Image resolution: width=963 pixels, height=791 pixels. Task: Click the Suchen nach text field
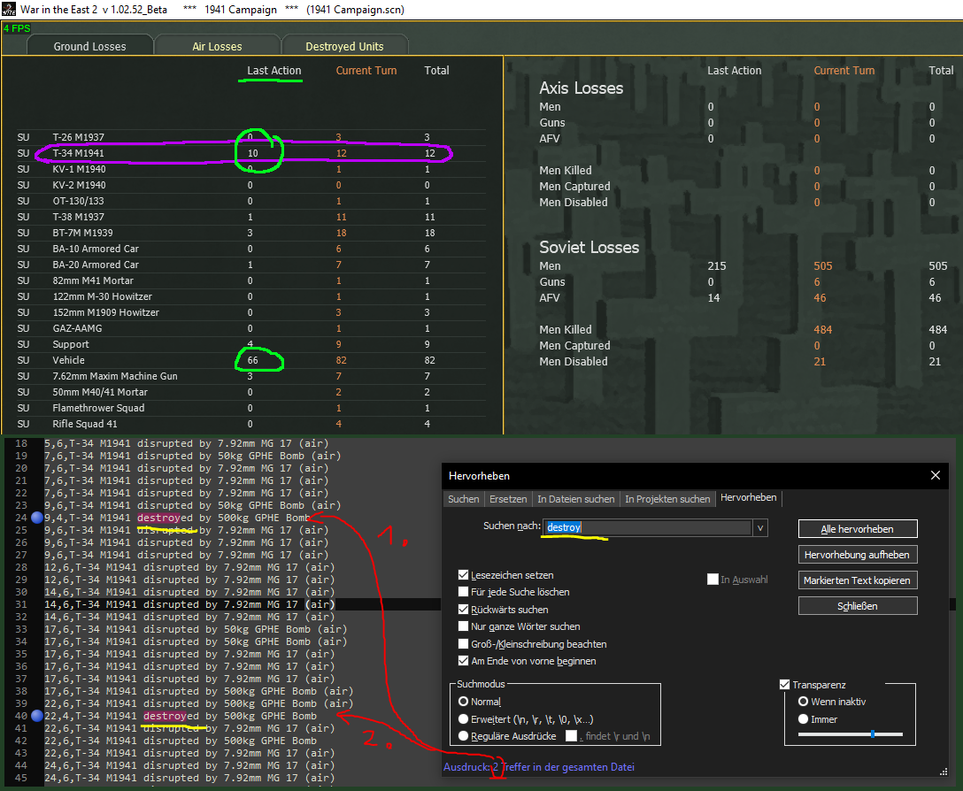pos(648,527)
